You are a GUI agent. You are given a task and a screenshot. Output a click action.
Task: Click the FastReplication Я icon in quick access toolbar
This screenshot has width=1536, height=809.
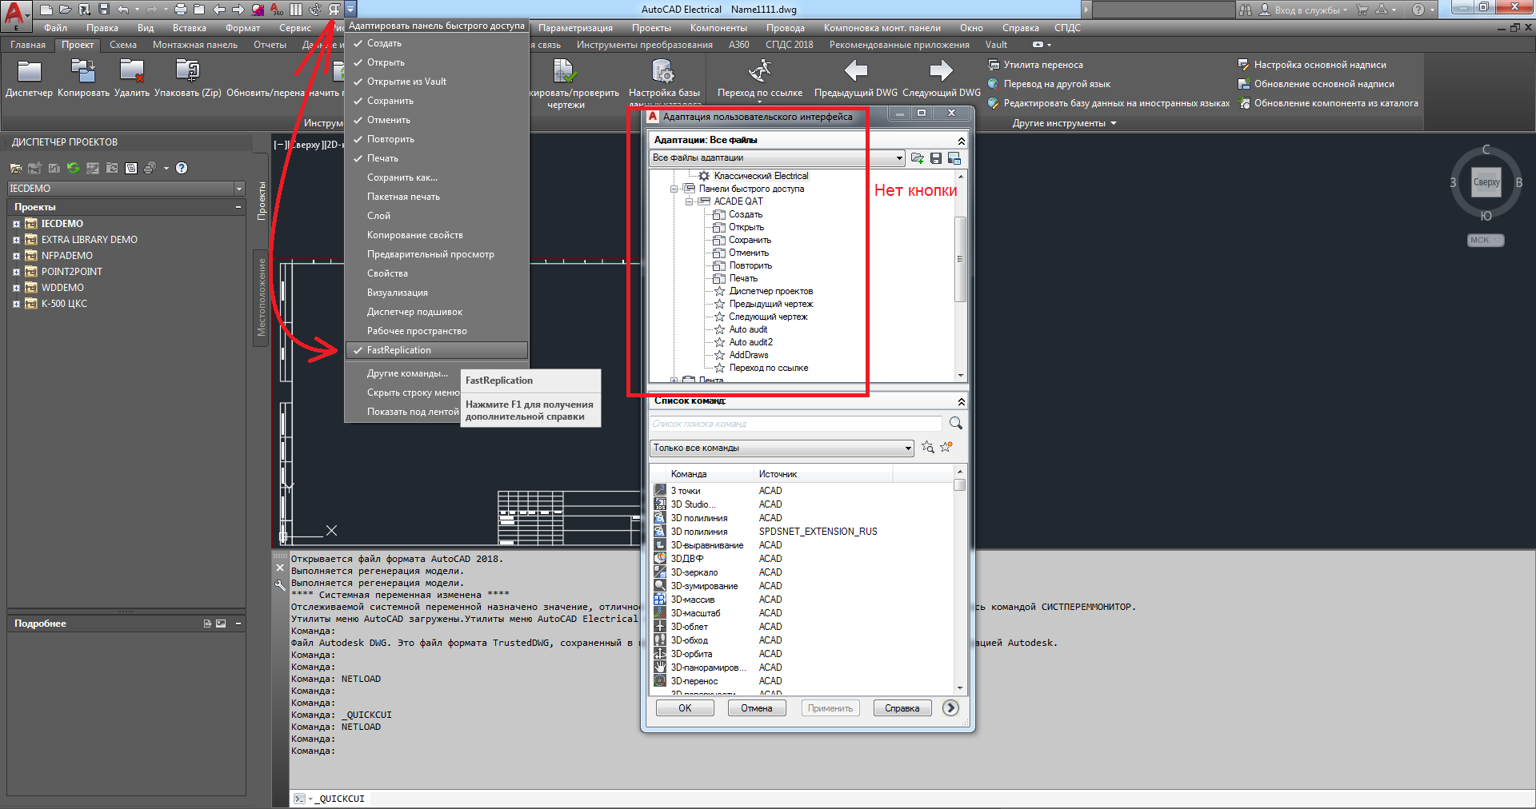point(334,10)
